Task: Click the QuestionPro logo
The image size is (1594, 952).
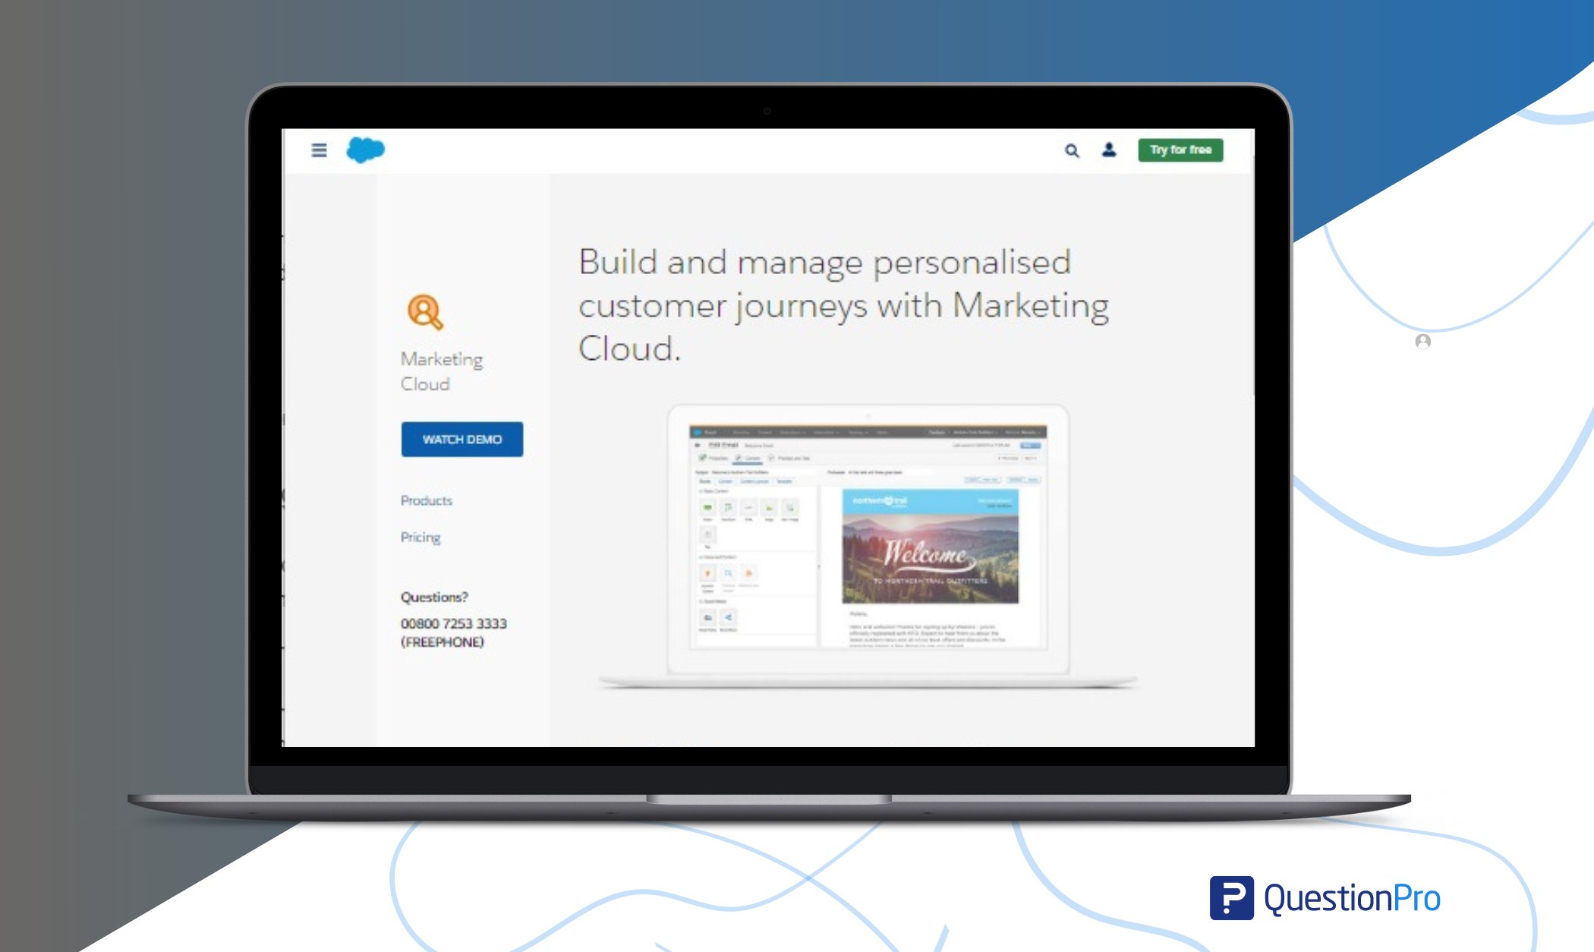Action: (x=1325, y=898)
